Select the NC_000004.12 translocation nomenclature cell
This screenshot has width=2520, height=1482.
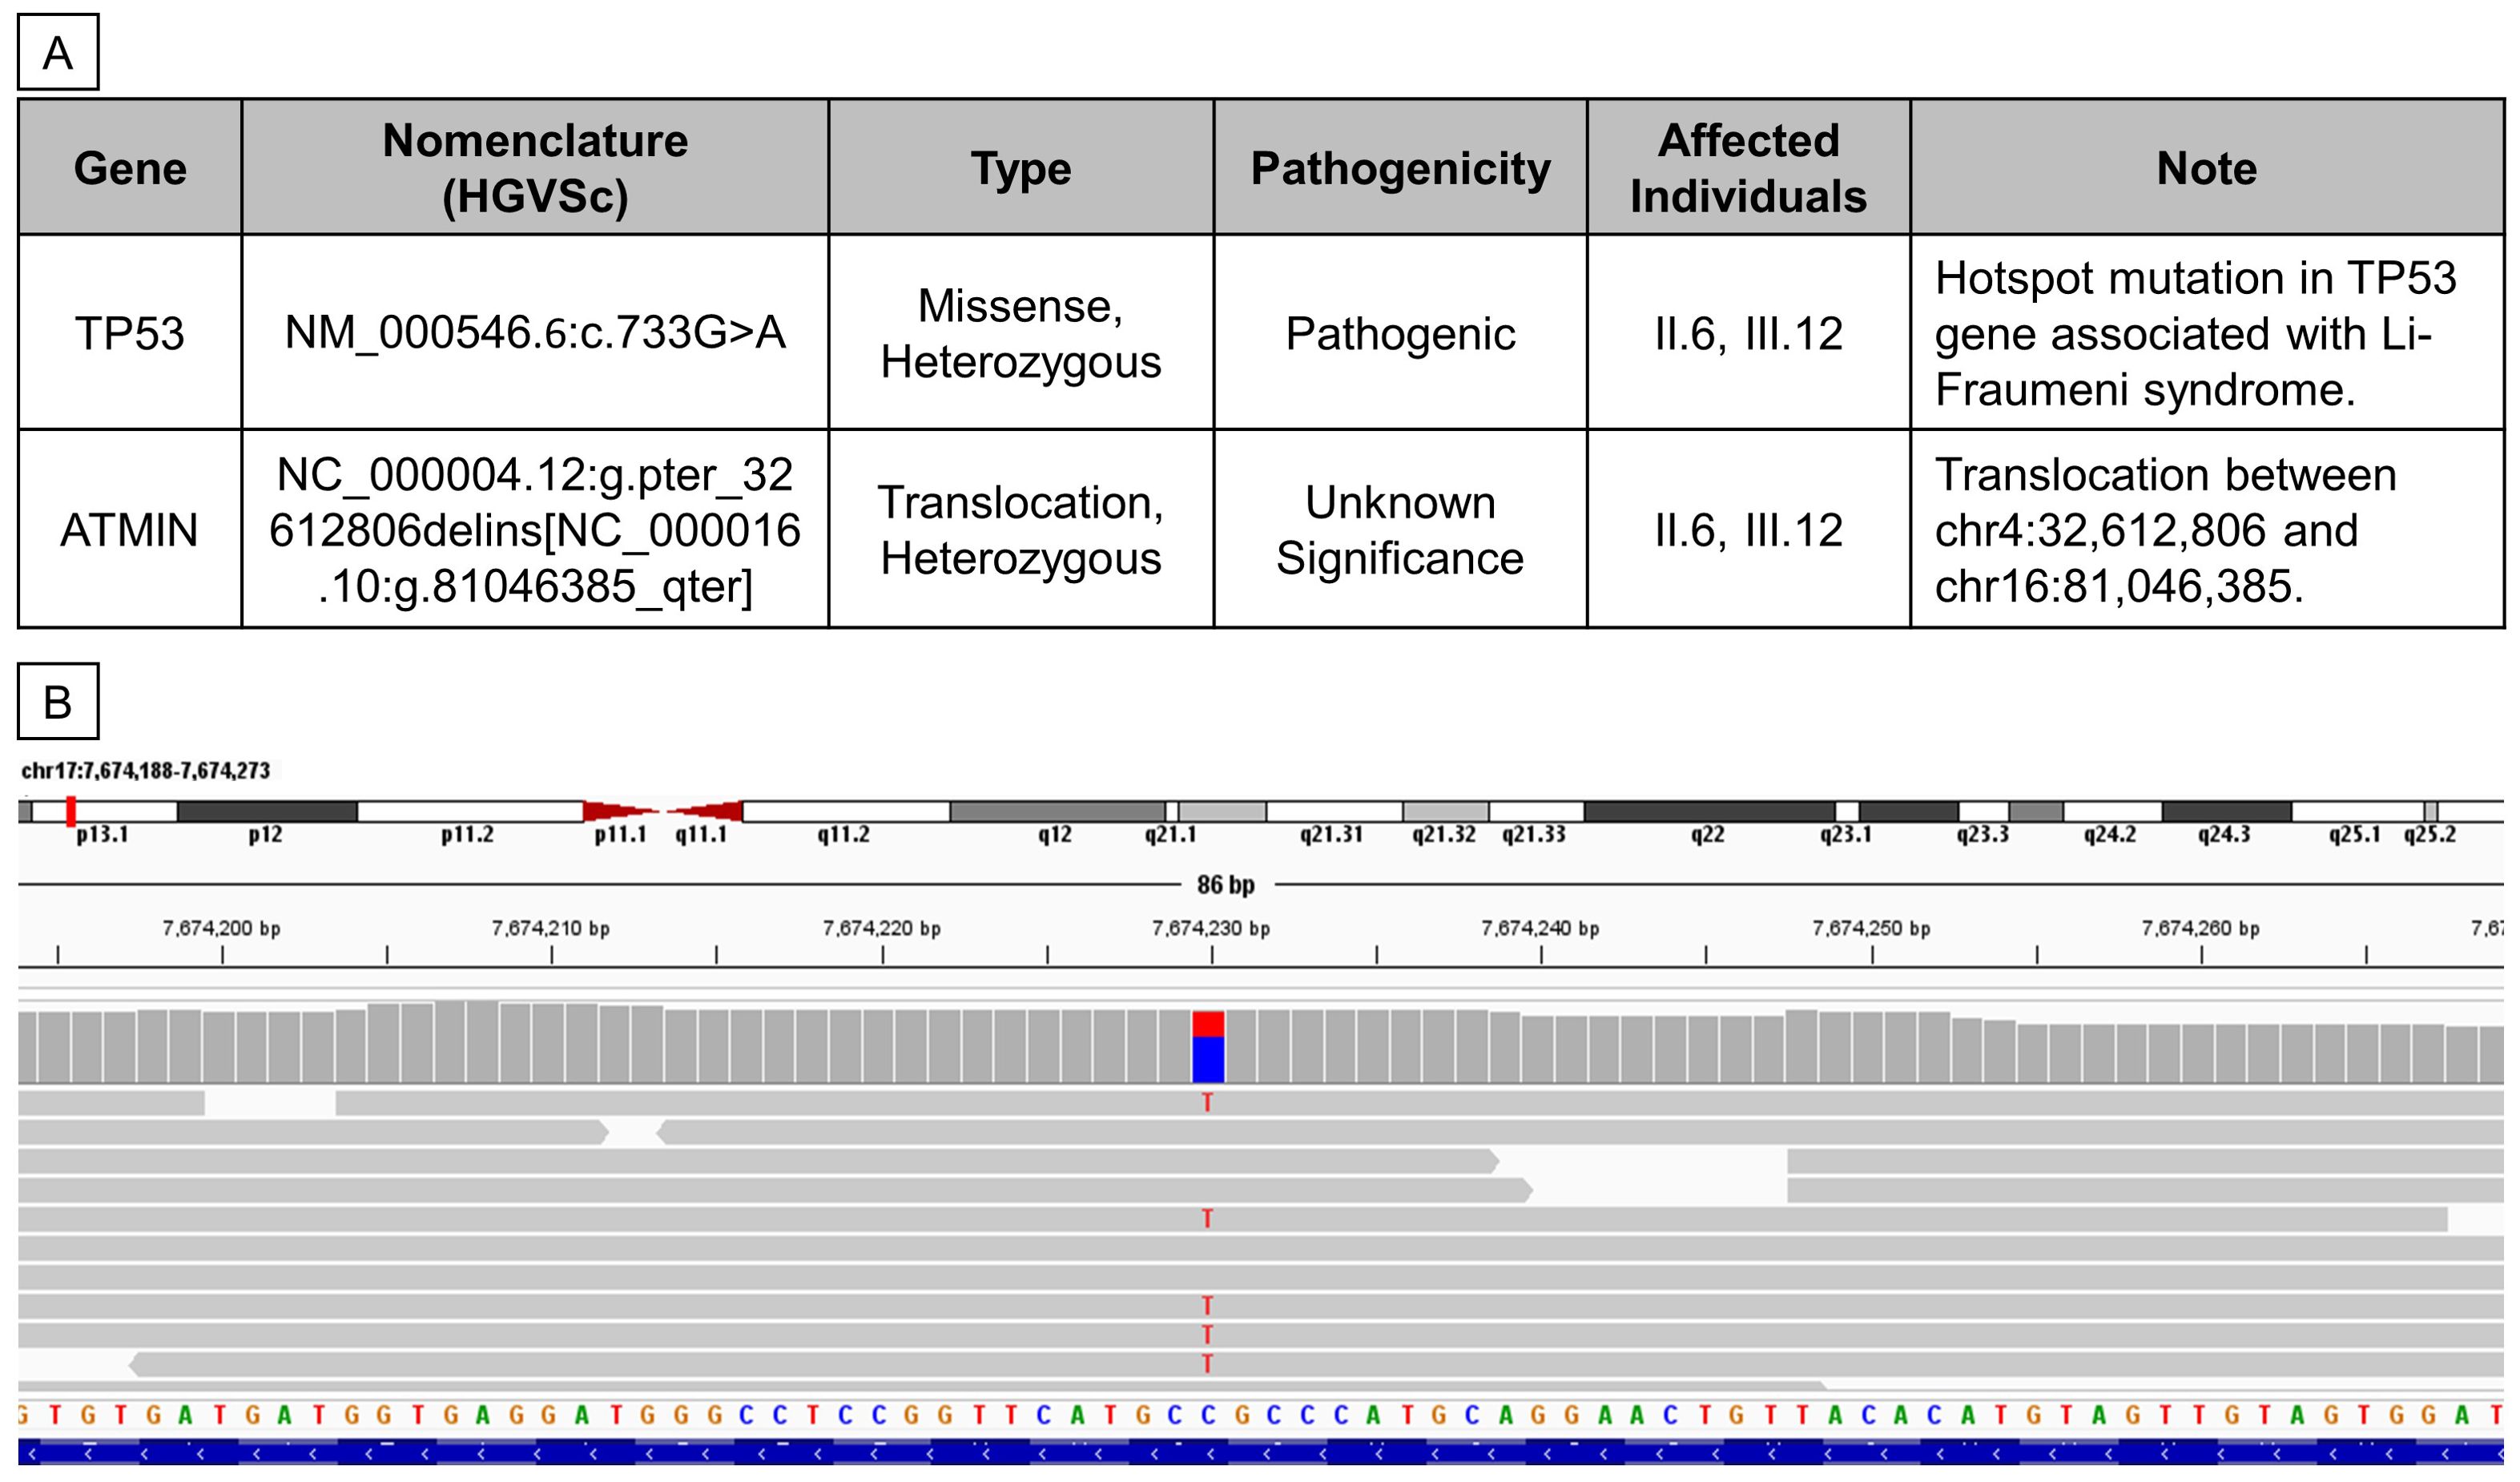(535, 530)
